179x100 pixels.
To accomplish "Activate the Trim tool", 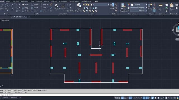I will 43,5.
